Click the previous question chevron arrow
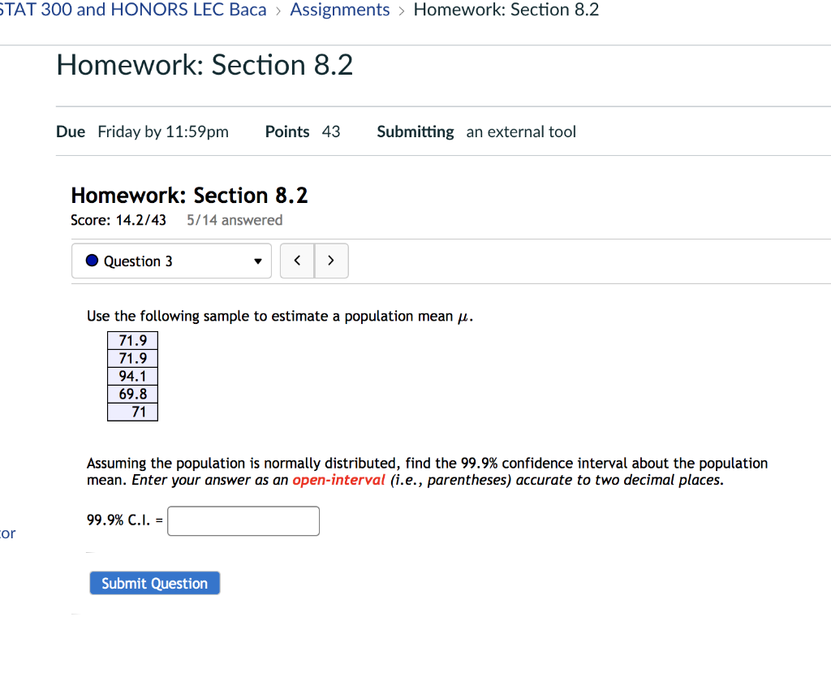831x695 pixels. click(297, 261)
